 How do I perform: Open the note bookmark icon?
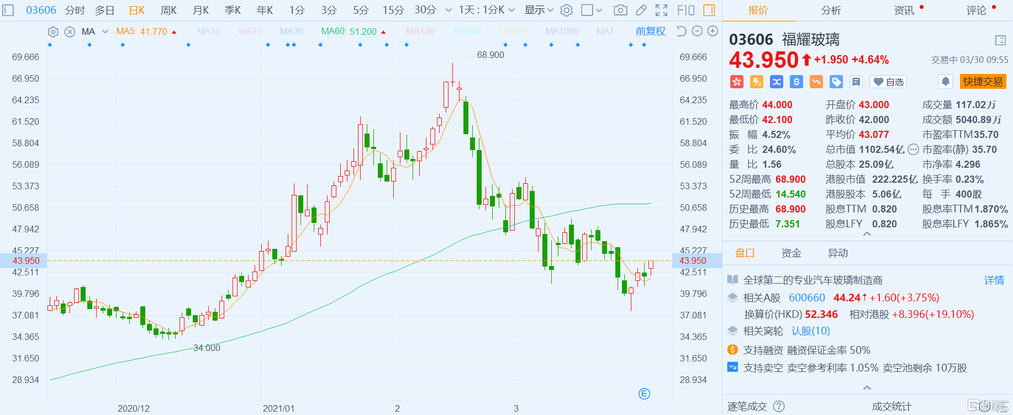click(x=856, y=82)
